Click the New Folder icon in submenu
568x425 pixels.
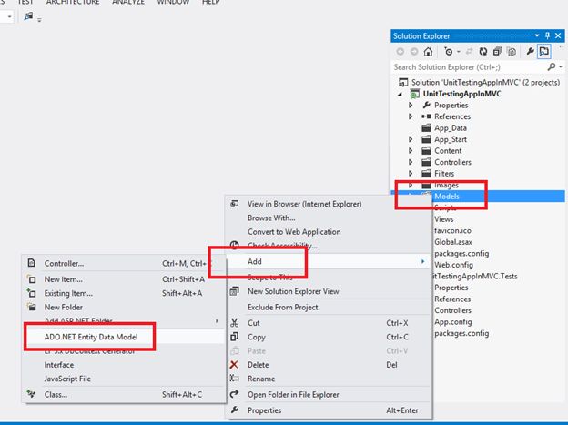(32, 307)
